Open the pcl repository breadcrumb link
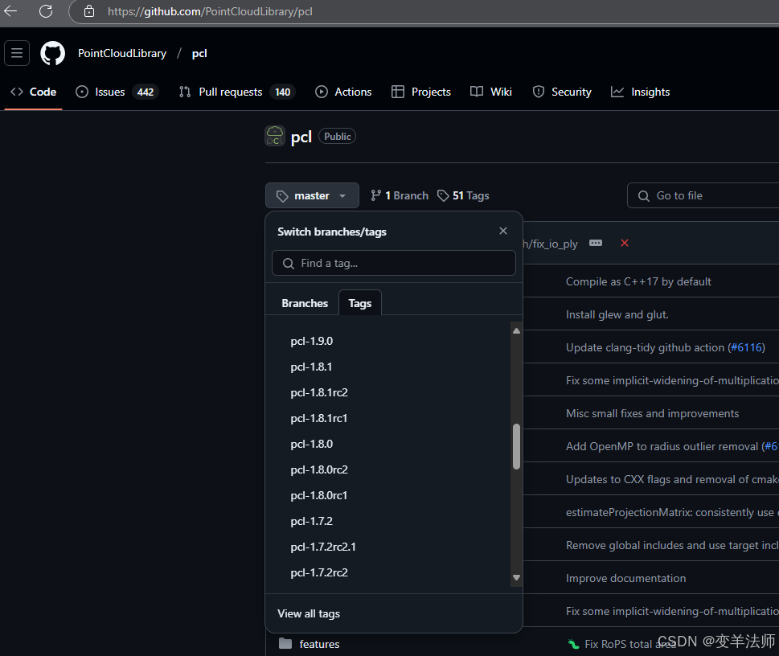The image size is (779, 656). pyautogui.click(x=199, y=53)
